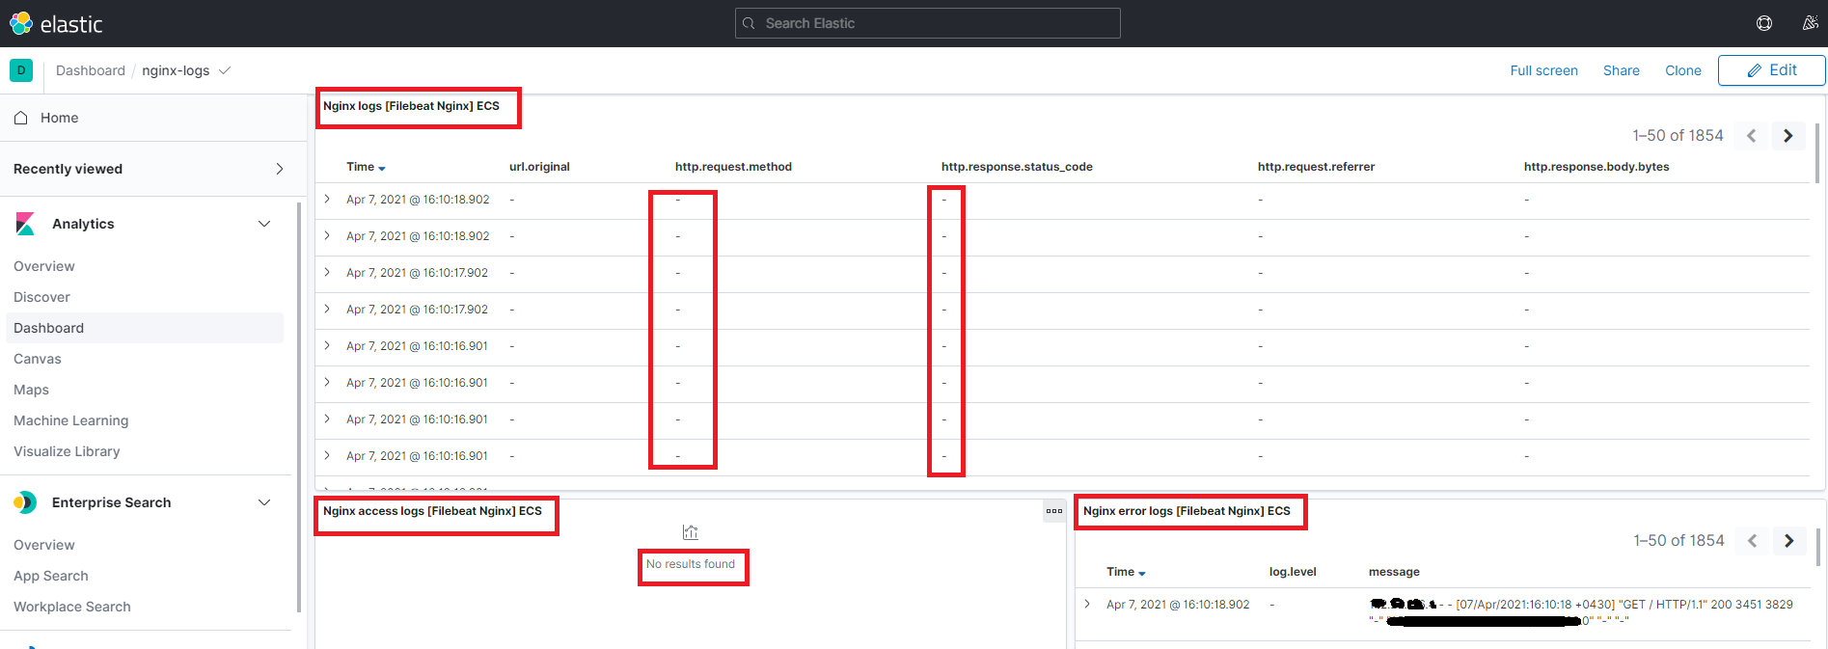Click the http.response.body.bytes column header
The image size is (1828, 649).
click(1596, 167)
